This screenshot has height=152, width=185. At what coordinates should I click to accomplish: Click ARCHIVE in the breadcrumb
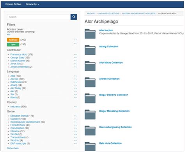[x=91, y=14]
